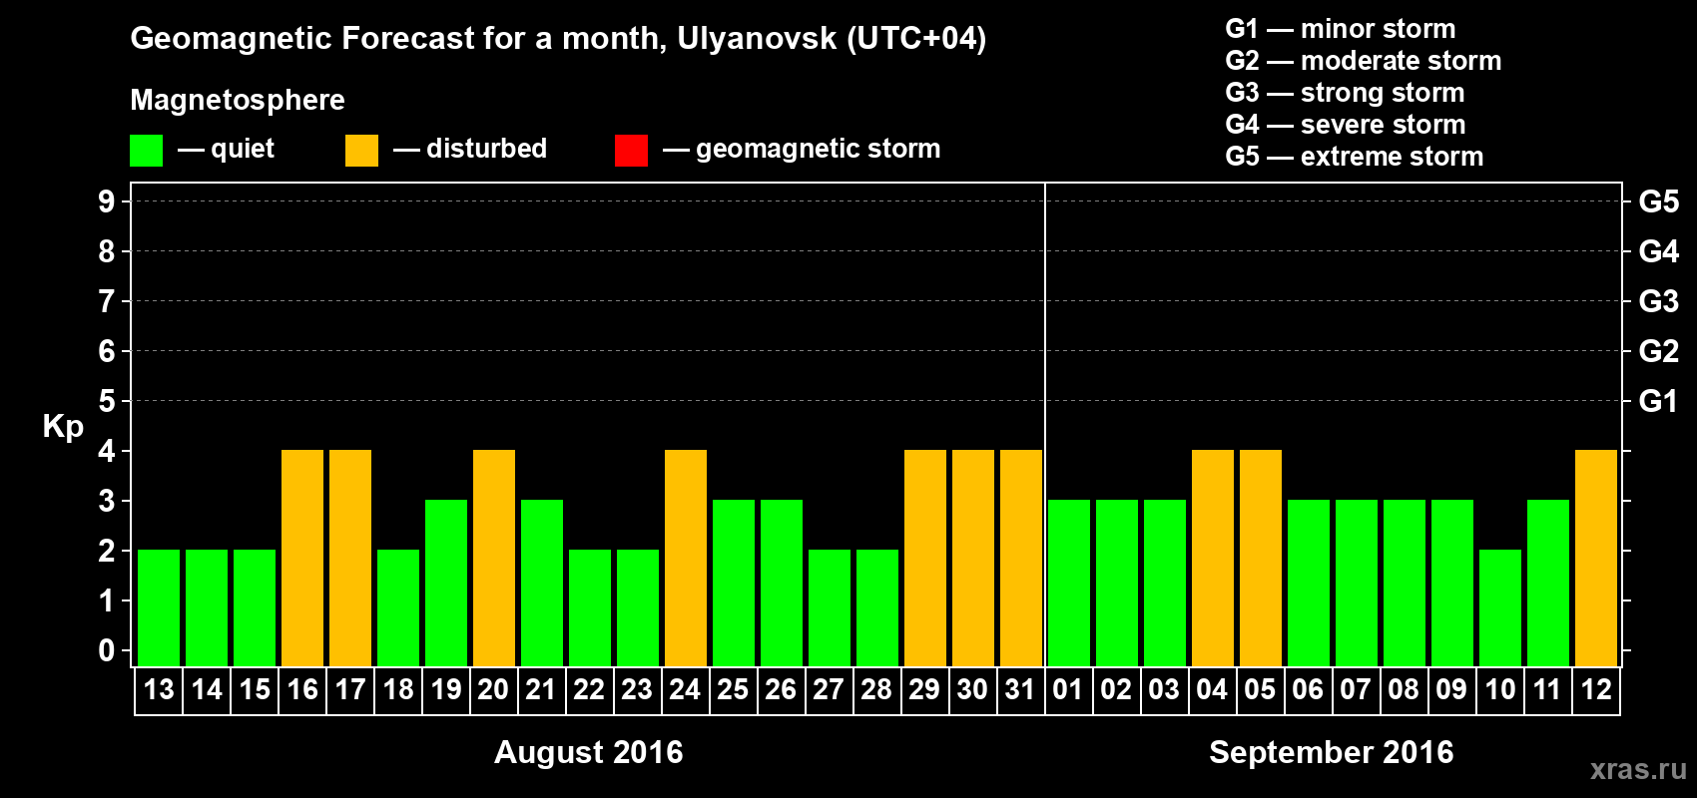This screenshot has height=798, width=1697.
Task: Select the August 13 green bar
Action: pos(159,607)
